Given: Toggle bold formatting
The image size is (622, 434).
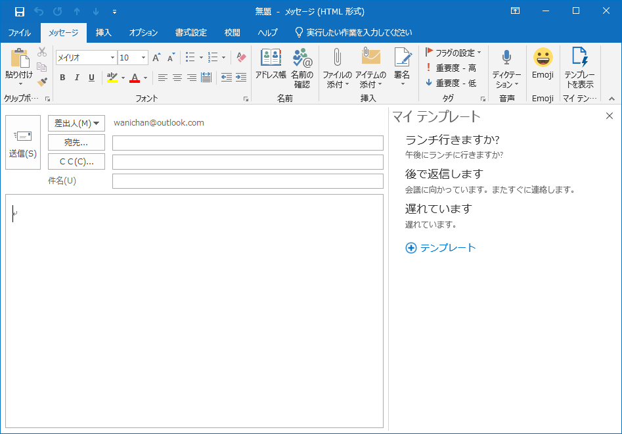Looking at the screenshot, I should [x=62, y=78].
